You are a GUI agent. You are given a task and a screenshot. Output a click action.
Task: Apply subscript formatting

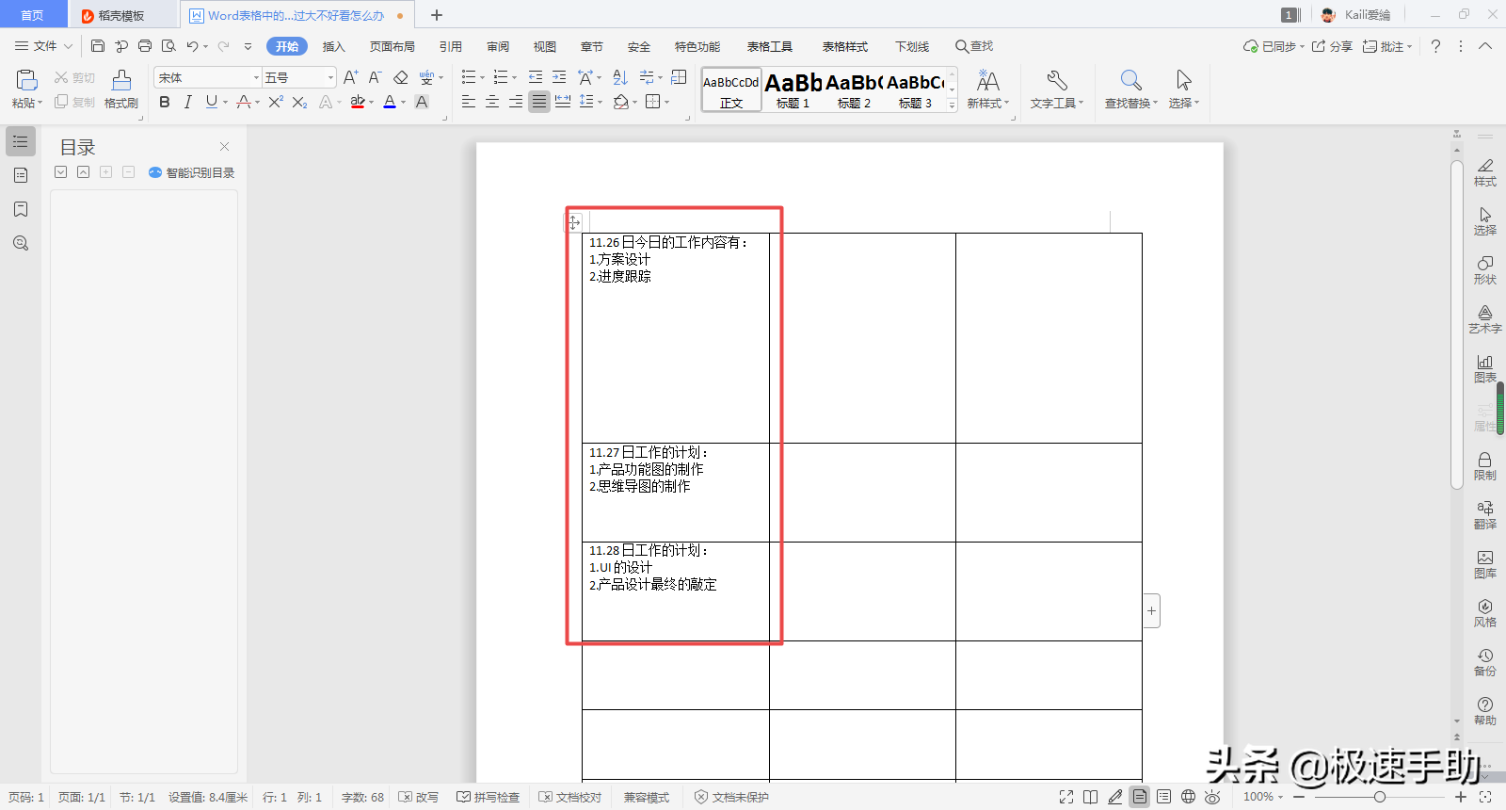pyautogui.click(x=299, y=102)
